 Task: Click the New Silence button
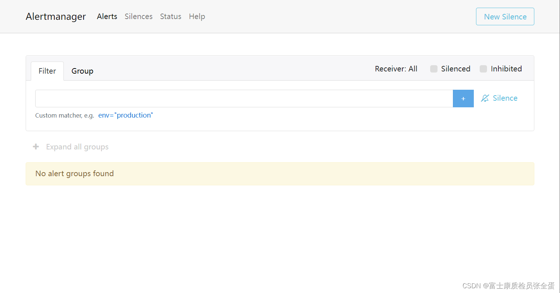pyautogui.click(x=505, y=16)
